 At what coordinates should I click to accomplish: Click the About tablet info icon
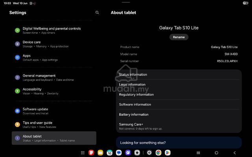tap(17, 138)
